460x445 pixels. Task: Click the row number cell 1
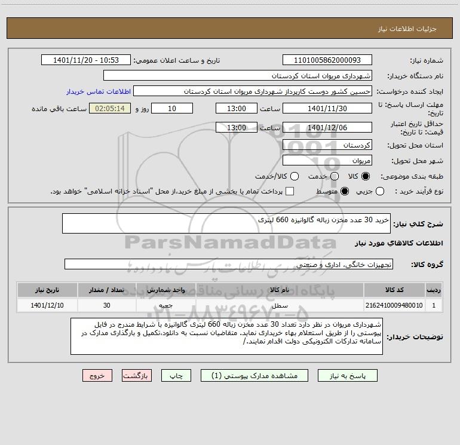(x=434, y=305)
